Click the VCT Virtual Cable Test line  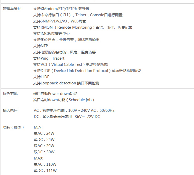coord(71,65)
